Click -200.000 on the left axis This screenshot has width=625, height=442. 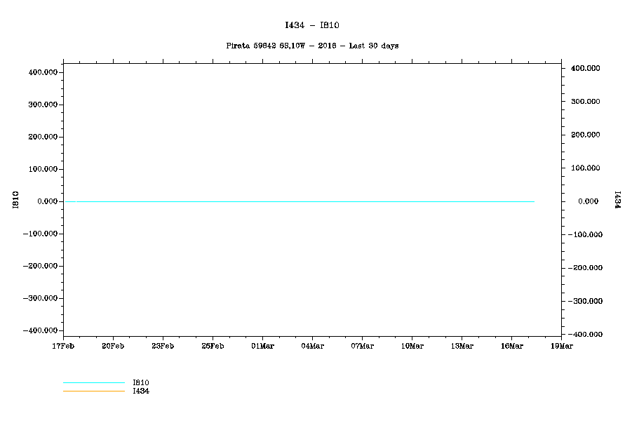click(x=39, y=266)
